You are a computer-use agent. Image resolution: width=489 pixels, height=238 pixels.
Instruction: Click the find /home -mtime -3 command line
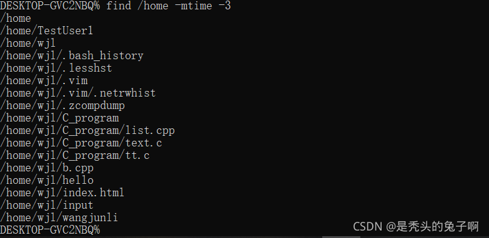pos(116,6)
